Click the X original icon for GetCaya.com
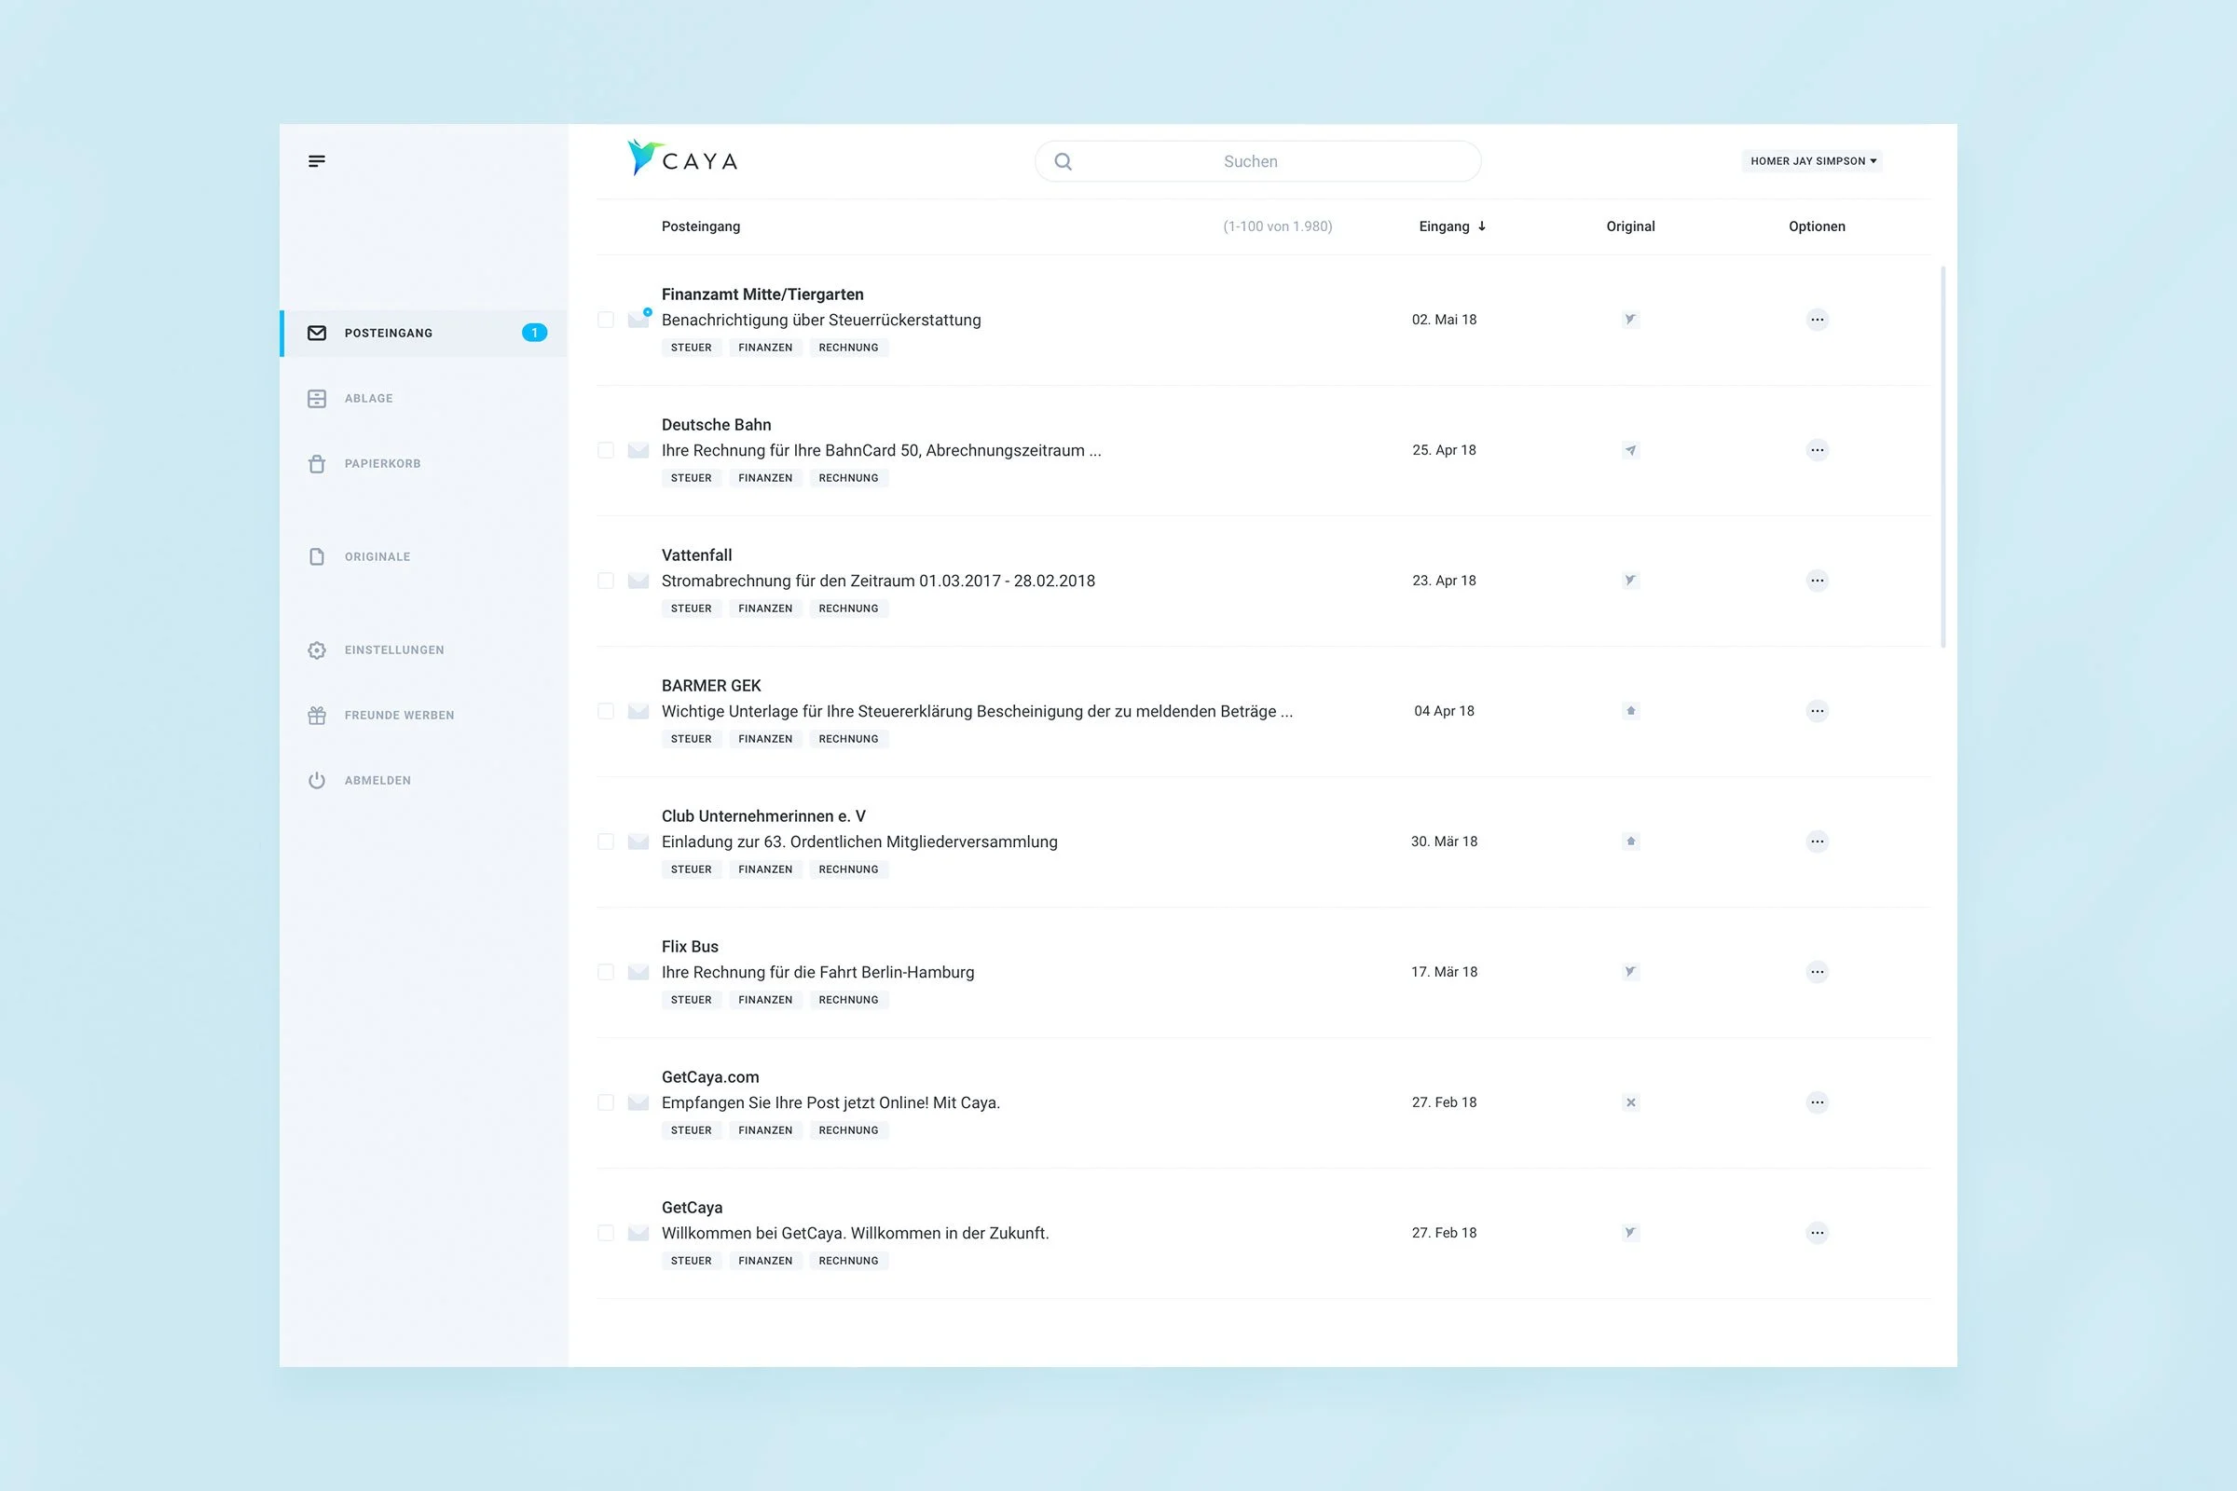2237x1491 pixels. (1630, 1102)
